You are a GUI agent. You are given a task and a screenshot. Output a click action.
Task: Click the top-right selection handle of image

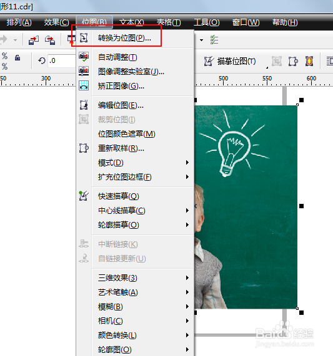click(x=301, y=100)
